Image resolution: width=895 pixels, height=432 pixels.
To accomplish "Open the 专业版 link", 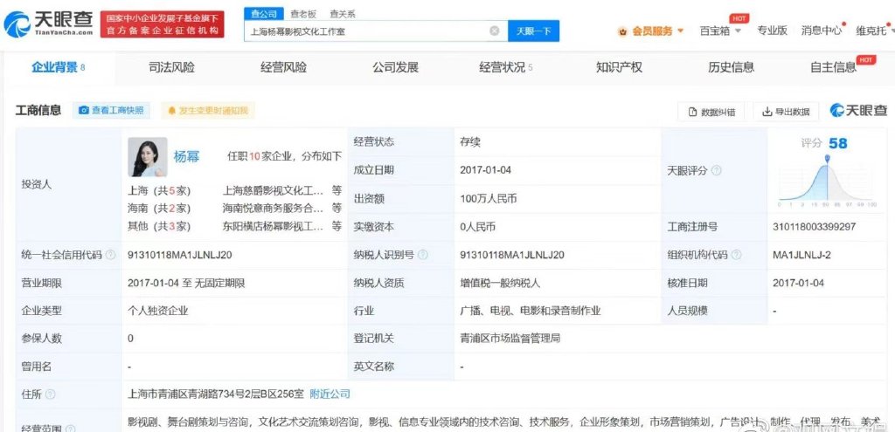I will (x=773, y=31).
